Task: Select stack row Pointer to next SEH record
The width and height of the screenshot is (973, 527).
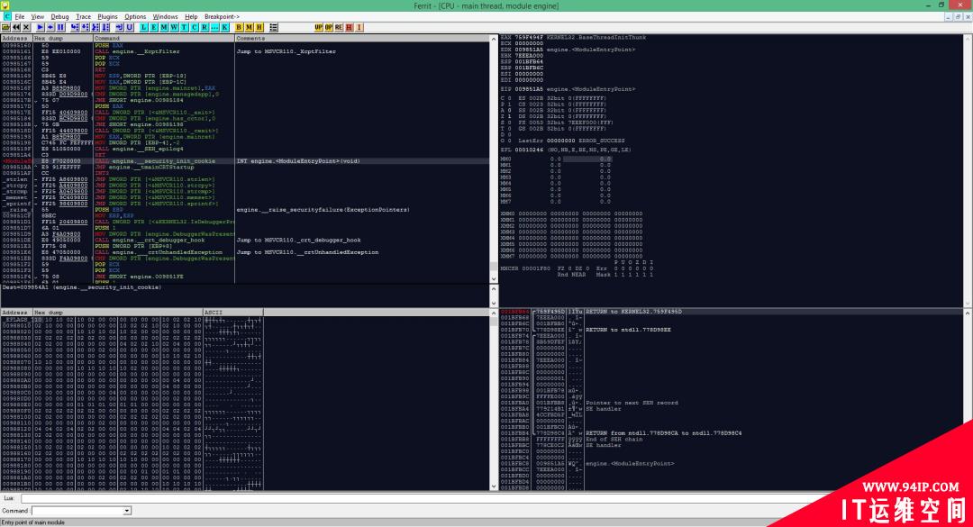Action: (732, 403)
